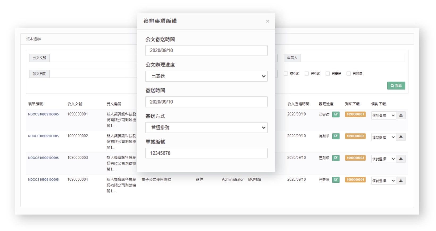The image size is (436, 231).
Task: Open 信封選擇 dropdown in first row
Action: click(383, 115)
